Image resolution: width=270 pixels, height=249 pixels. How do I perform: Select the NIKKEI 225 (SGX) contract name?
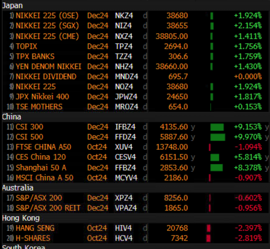[47, 26]
